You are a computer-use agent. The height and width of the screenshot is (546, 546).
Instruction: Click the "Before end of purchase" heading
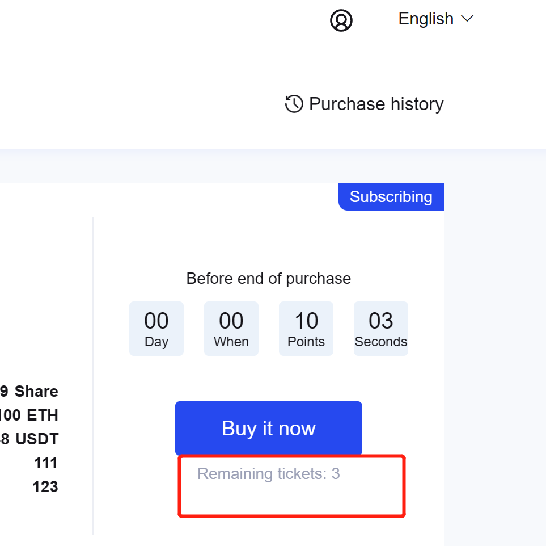[268, 279]
